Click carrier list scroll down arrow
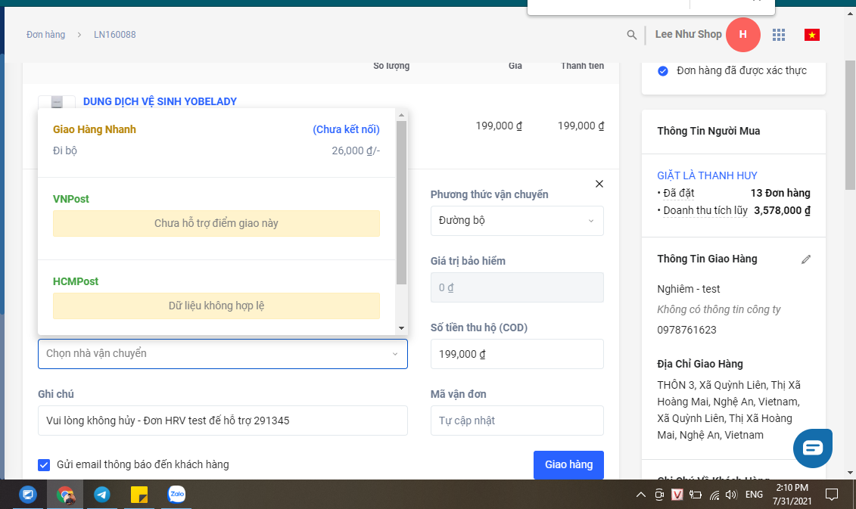 click(401, 328)
